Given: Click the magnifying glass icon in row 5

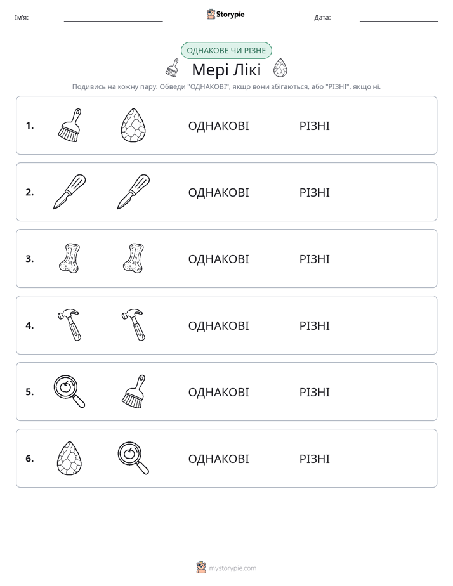Looking at the screenshot, I should point(70,391).
